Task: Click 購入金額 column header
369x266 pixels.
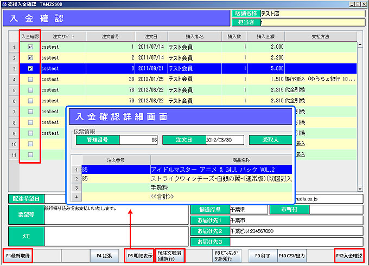Action: click(266, 36)
